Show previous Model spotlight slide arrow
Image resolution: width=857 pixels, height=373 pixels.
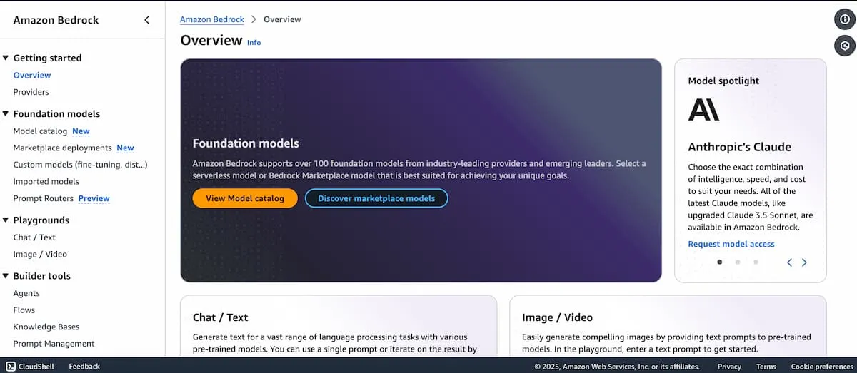pos(789,262)
